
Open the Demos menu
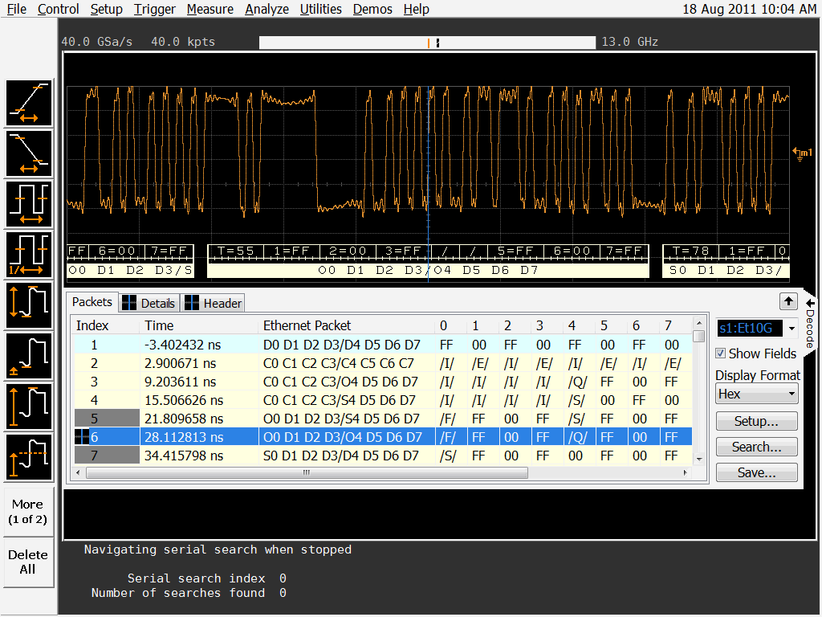click(x=372, y=9)
